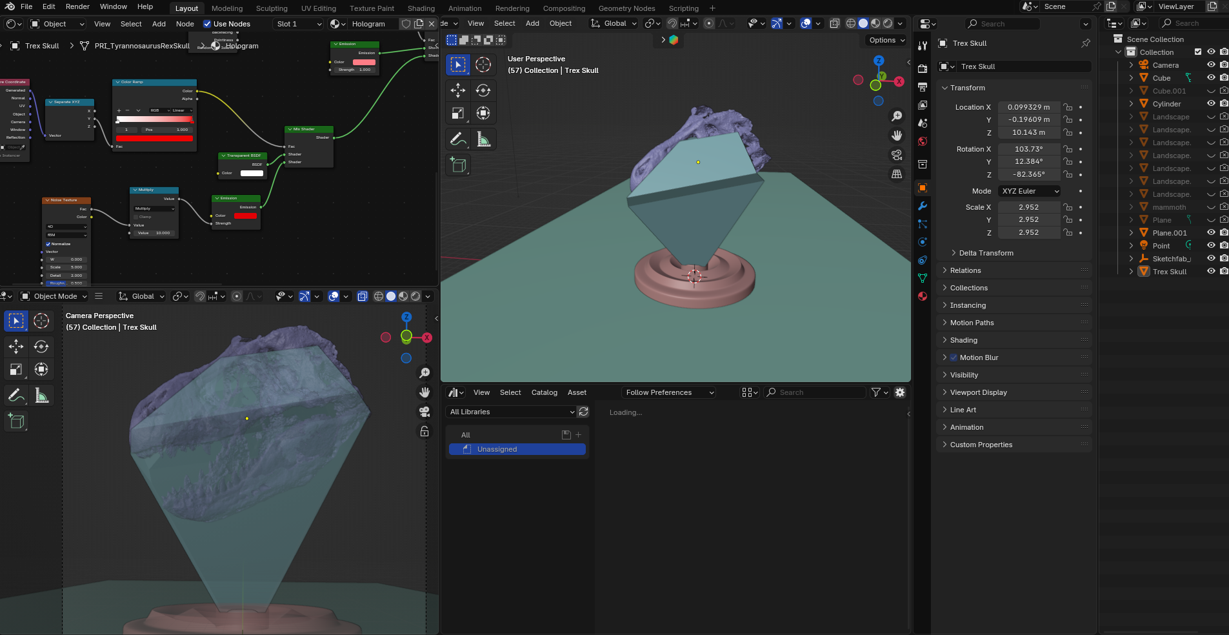Click lock camera to view icon
Viewport: 1229px width, 635px height.
pos(425,431)
